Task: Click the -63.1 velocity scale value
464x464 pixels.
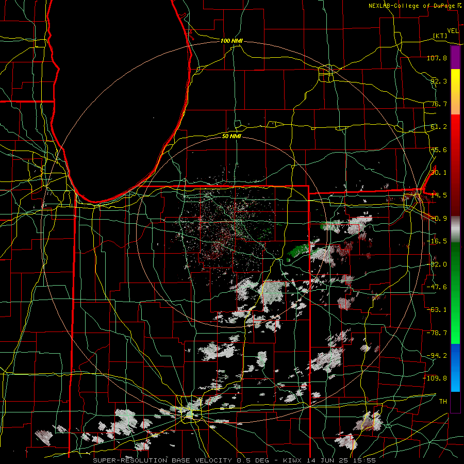Action: pos(437,310)
